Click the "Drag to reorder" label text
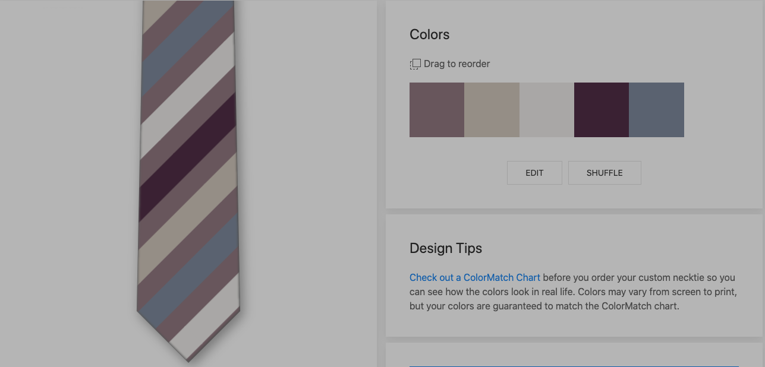This screenshot has width=765, height=367. (x=457, y=64)
